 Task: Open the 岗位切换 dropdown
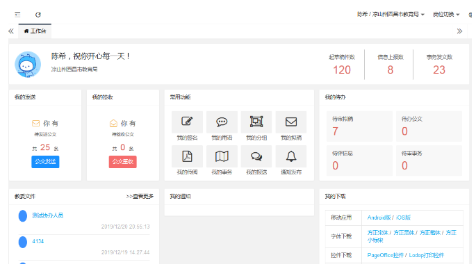point(446,15)
